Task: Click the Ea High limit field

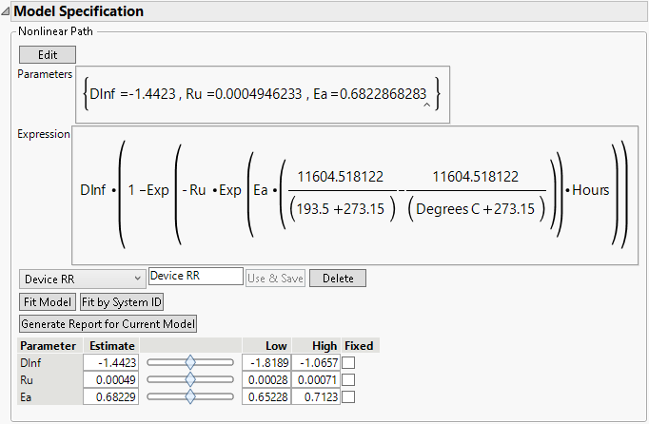Action: coord(316,396)
